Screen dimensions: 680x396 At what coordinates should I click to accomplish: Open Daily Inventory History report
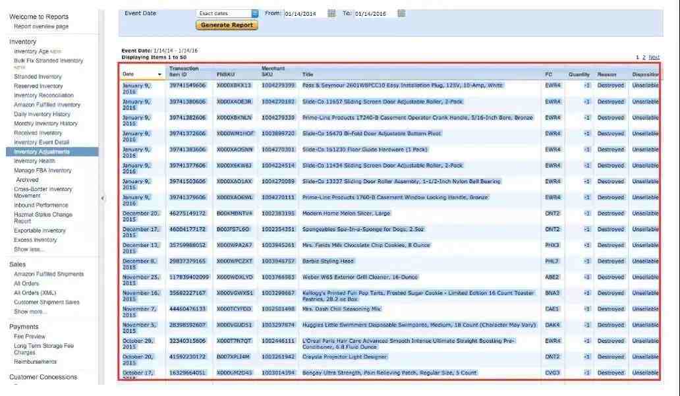42,115
